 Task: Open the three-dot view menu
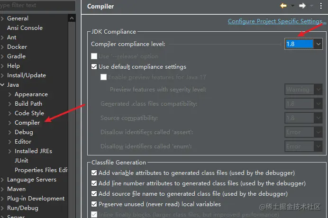(x=321, y=6)
